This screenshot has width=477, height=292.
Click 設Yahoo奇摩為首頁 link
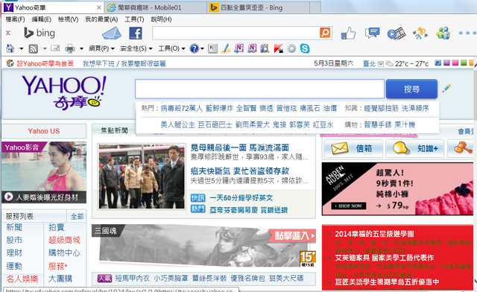[45, 63]
